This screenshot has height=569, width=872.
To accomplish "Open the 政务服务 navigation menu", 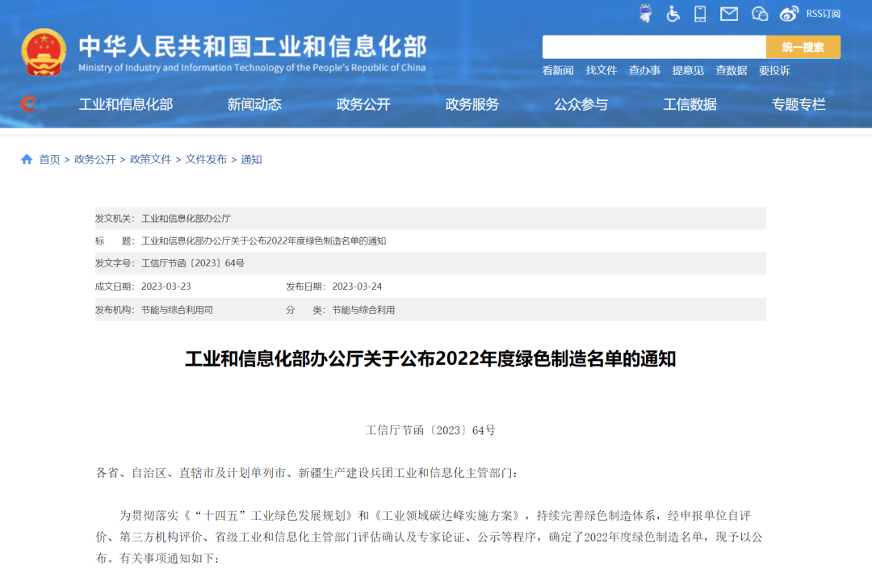I will [472, 104].
